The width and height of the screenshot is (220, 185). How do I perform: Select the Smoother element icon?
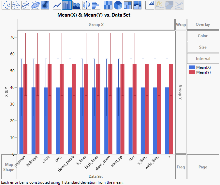point(16,5)
